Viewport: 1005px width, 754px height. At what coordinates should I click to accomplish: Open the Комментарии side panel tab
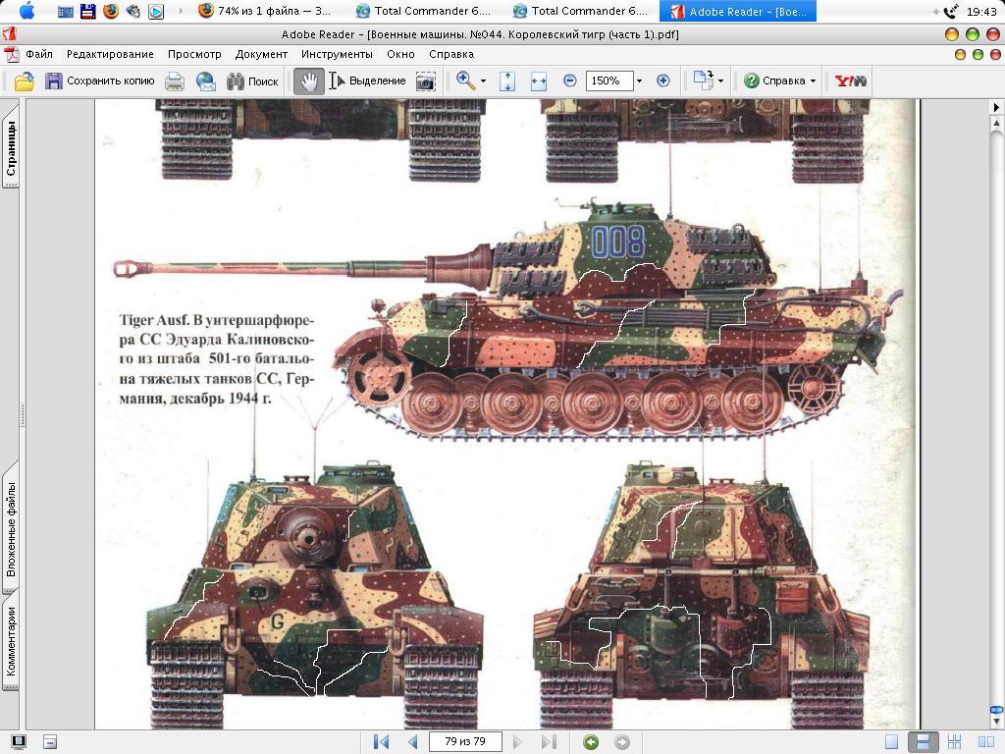coord(11,641)
